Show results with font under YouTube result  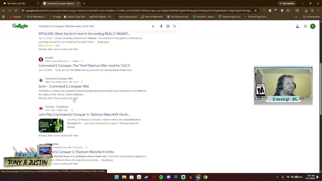point(75,135)
